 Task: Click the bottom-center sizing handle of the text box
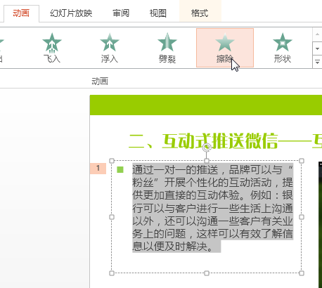[x=207, y=273]
